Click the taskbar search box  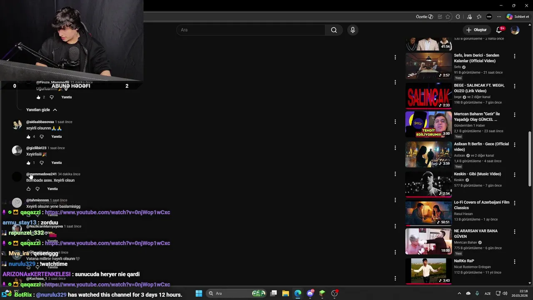click(236, 293)
